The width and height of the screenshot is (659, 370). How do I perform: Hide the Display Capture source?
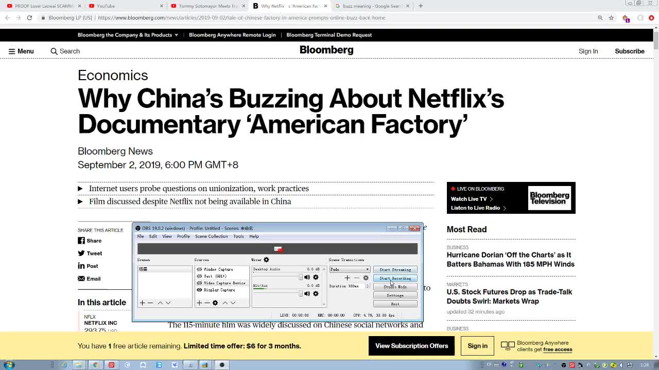click(x=199, y=290)
